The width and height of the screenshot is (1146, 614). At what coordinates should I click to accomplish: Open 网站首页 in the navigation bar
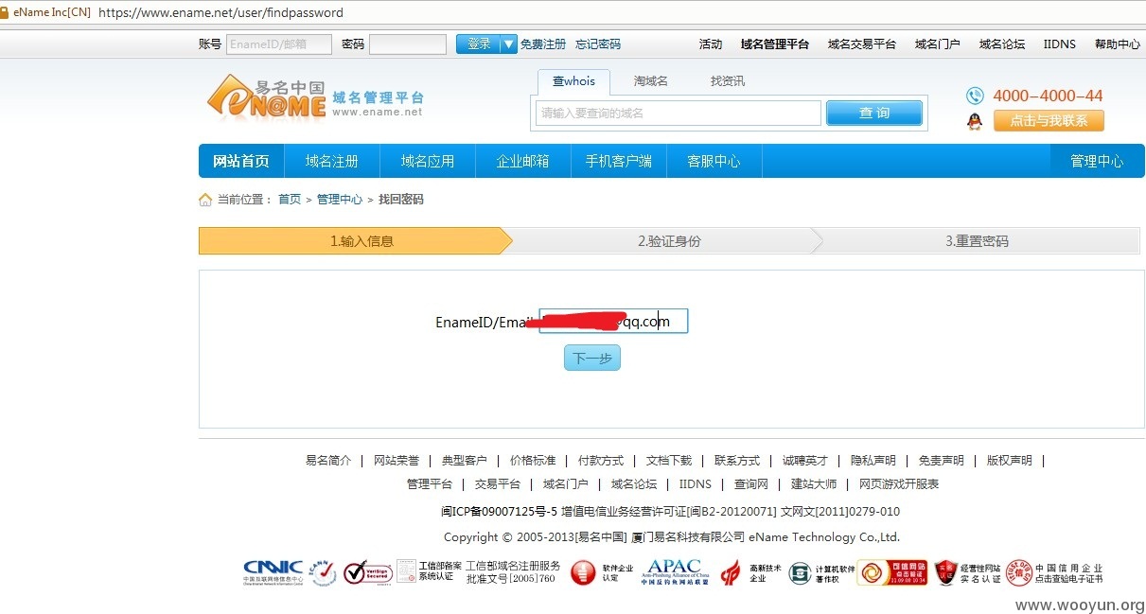pyautogui.click(x=241, y=161)
